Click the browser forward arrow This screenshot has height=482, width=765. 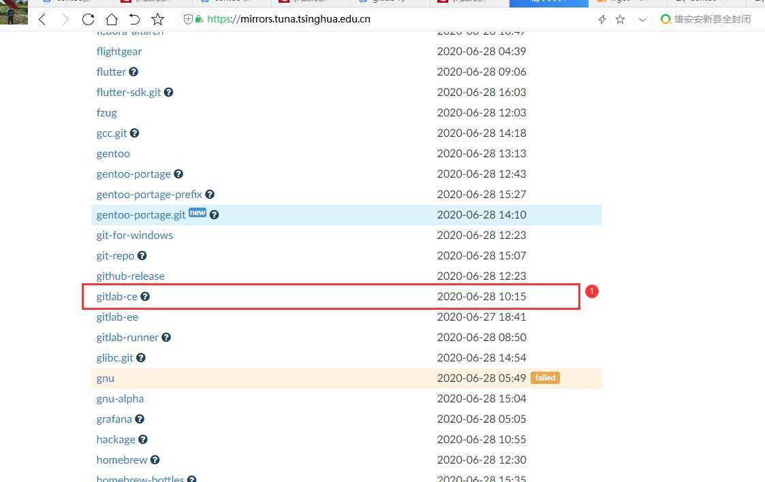[x=65, y=20]
